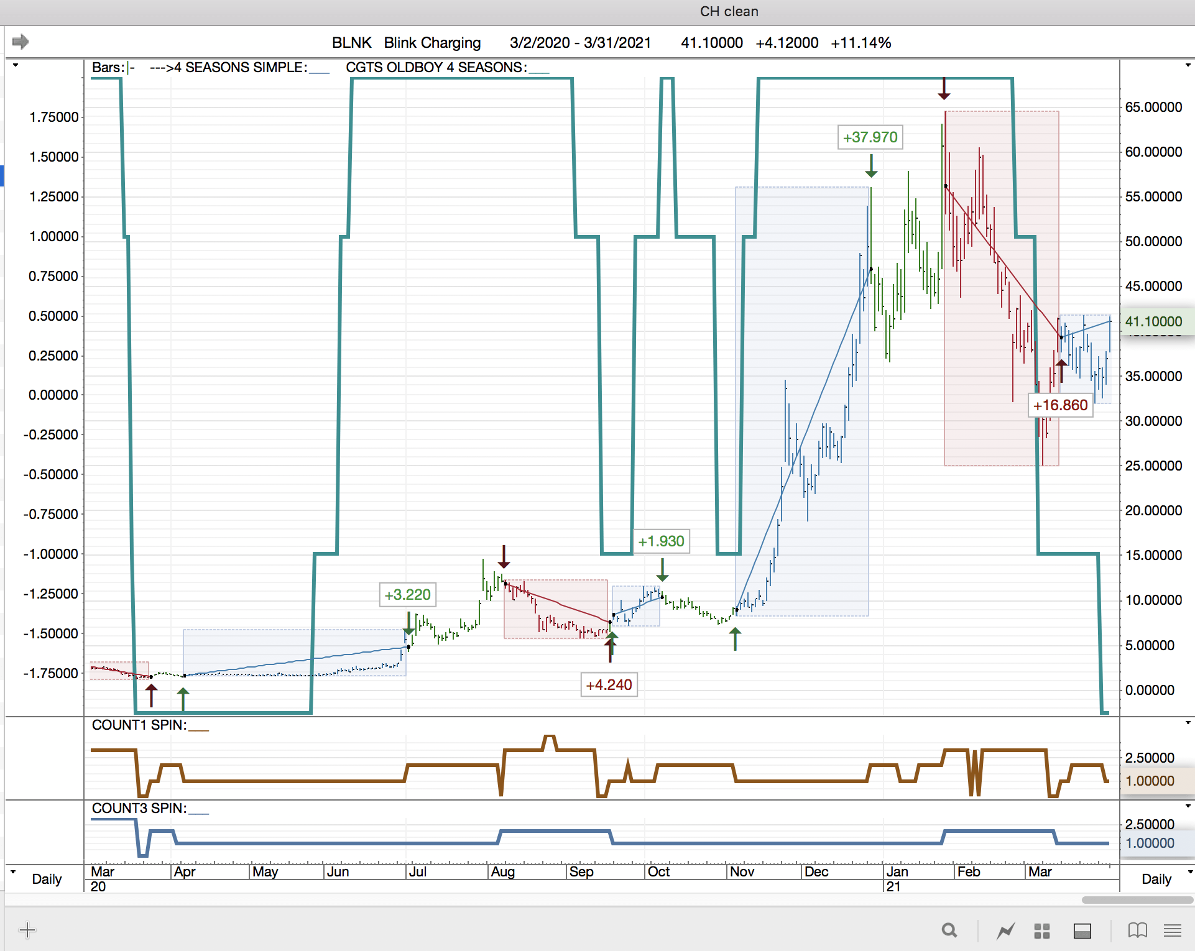Click the horizontal chart scrollbar thumb
1195x951 pixels.
[x=1137, y=900]
